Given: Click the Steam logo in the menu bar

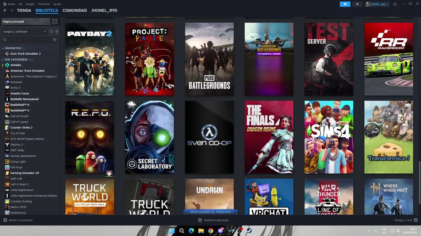Looking at the screenshot, I should [5, 4].
